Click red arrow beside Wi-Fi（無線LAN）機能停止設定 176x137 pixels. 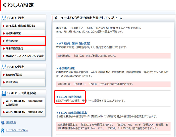pos(4,112)
